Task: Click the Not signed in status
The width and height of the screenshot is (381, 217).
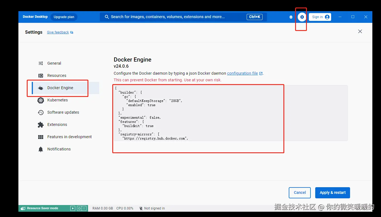Action: pyautogui.click(x=154, y=208)
